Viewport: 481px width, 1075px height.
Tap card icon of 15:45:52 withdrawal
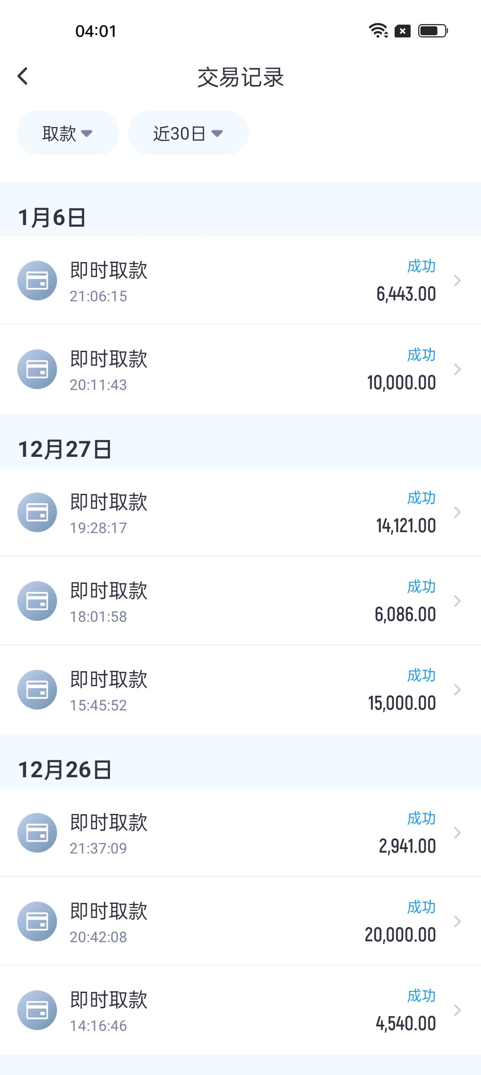37,689
